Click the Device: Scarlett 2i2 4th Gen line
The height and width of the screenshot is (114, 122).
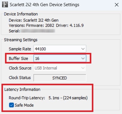[x=34, y=20]
